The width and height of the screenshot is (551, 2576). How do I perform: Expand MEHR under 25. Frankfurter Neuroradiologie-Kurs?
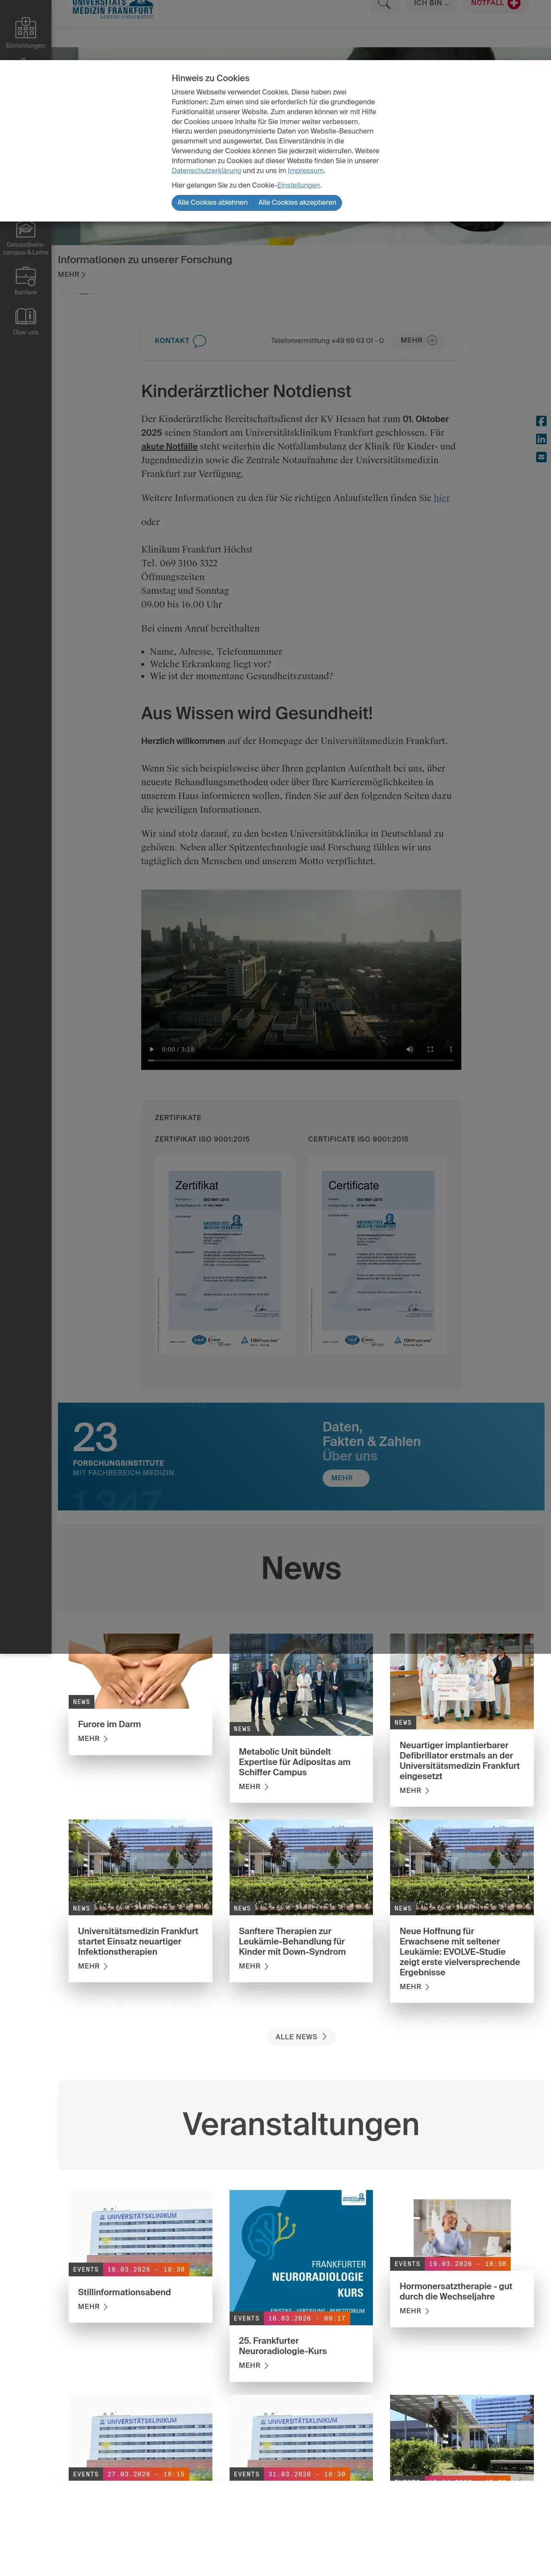[x=254, y=2365]
